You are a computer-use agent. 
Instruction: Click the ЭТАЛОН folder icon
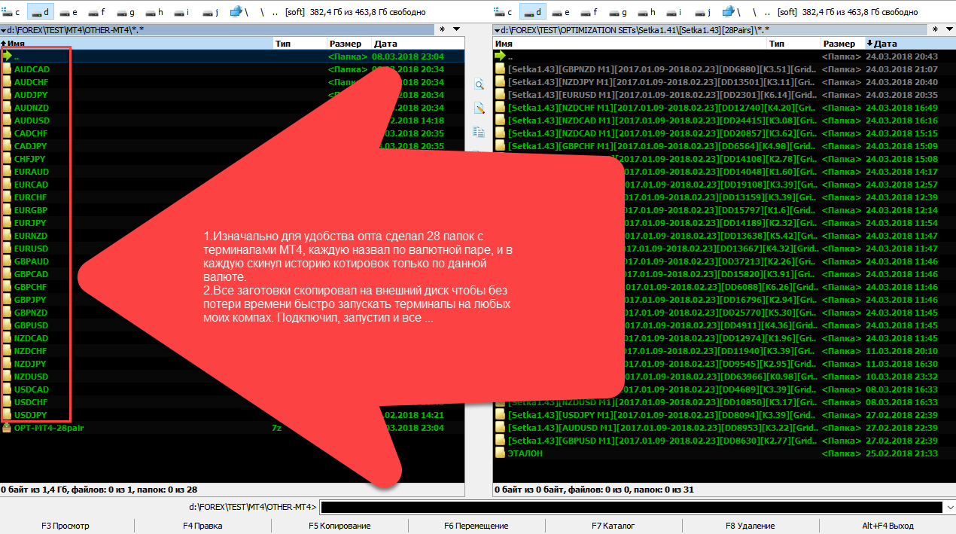click(500, 453)
